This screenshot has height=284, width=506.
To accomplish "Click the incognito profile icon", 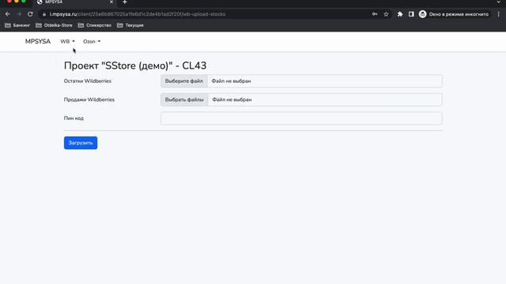I will 423,14.
